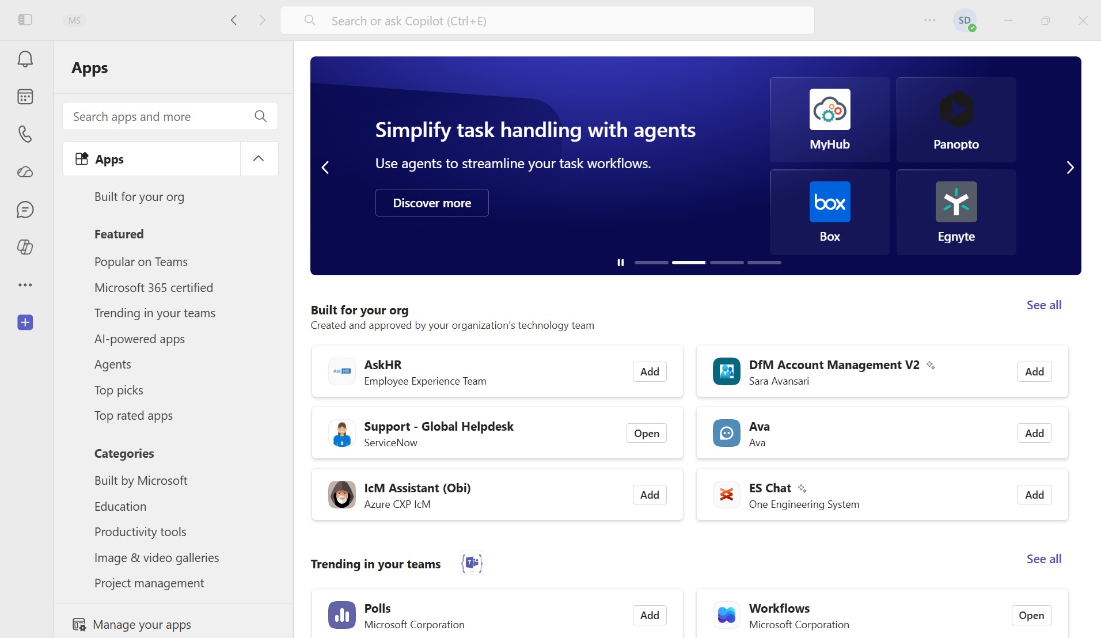Open the Workflows app
Screen dimensions: 1101x638
(1031, 615)
